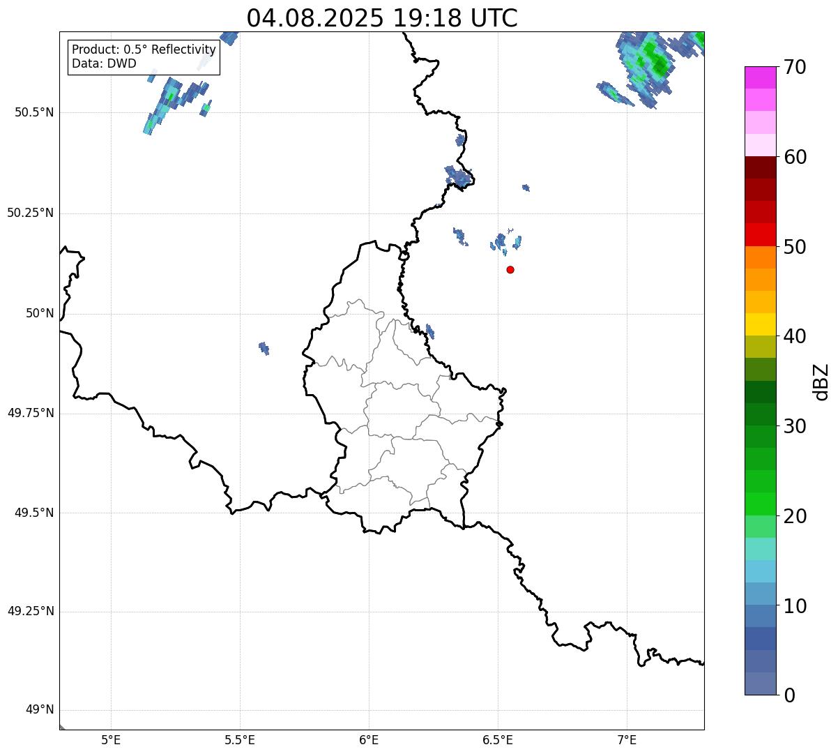The image size is (838, 754).
Task: Click the '0' colorbar tick label
Action: (x=789, y=695)
